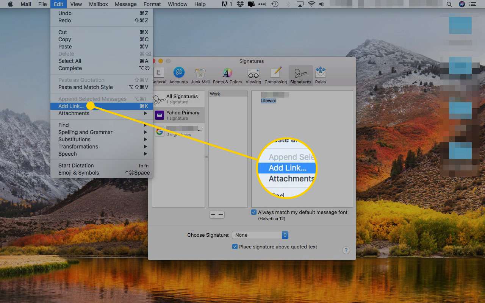Click the Spotlight search icon

coord(449,5)
